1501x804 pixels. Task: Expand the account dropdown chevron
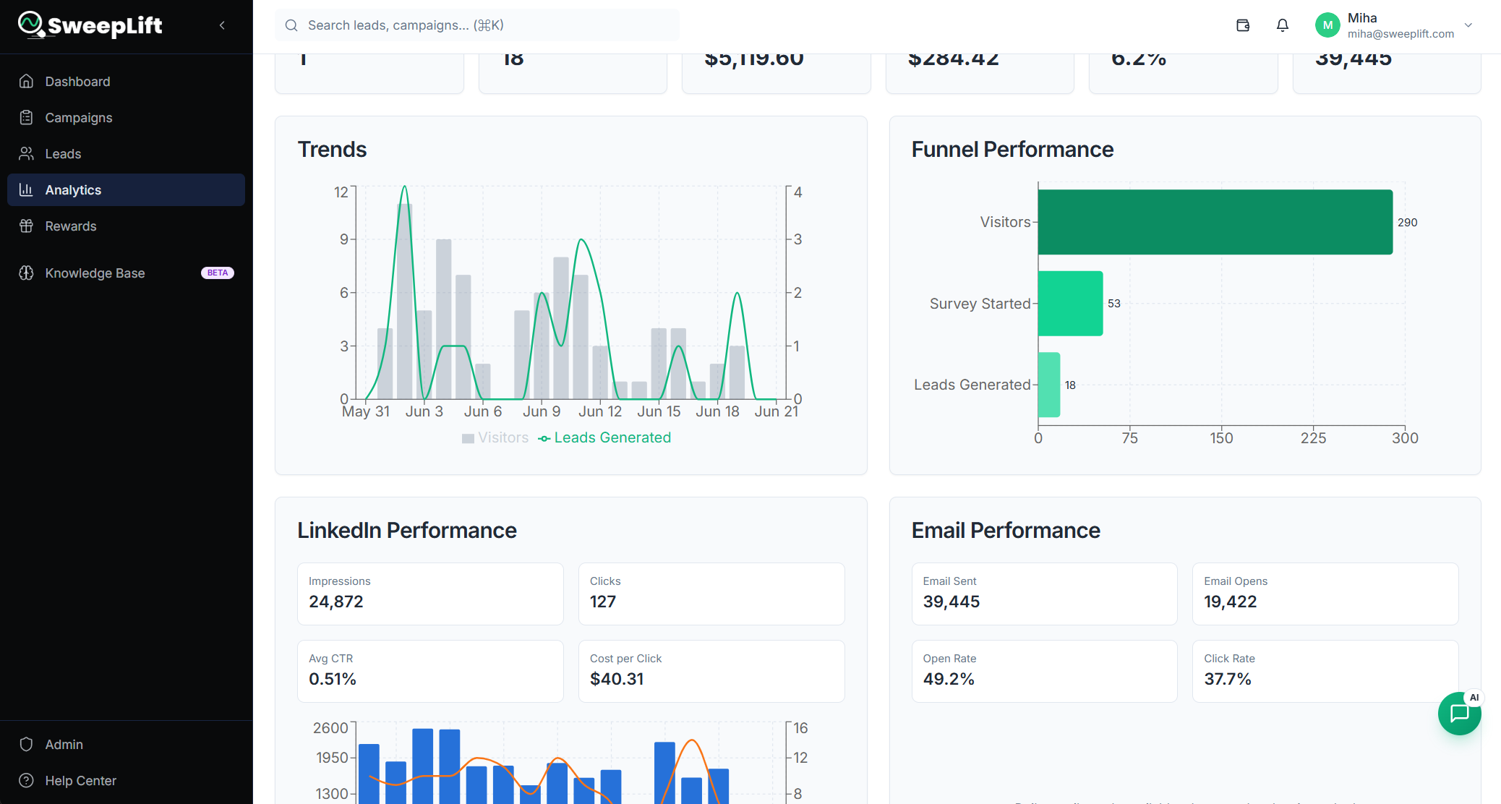pyautogui.click(x=1468, y=25)
